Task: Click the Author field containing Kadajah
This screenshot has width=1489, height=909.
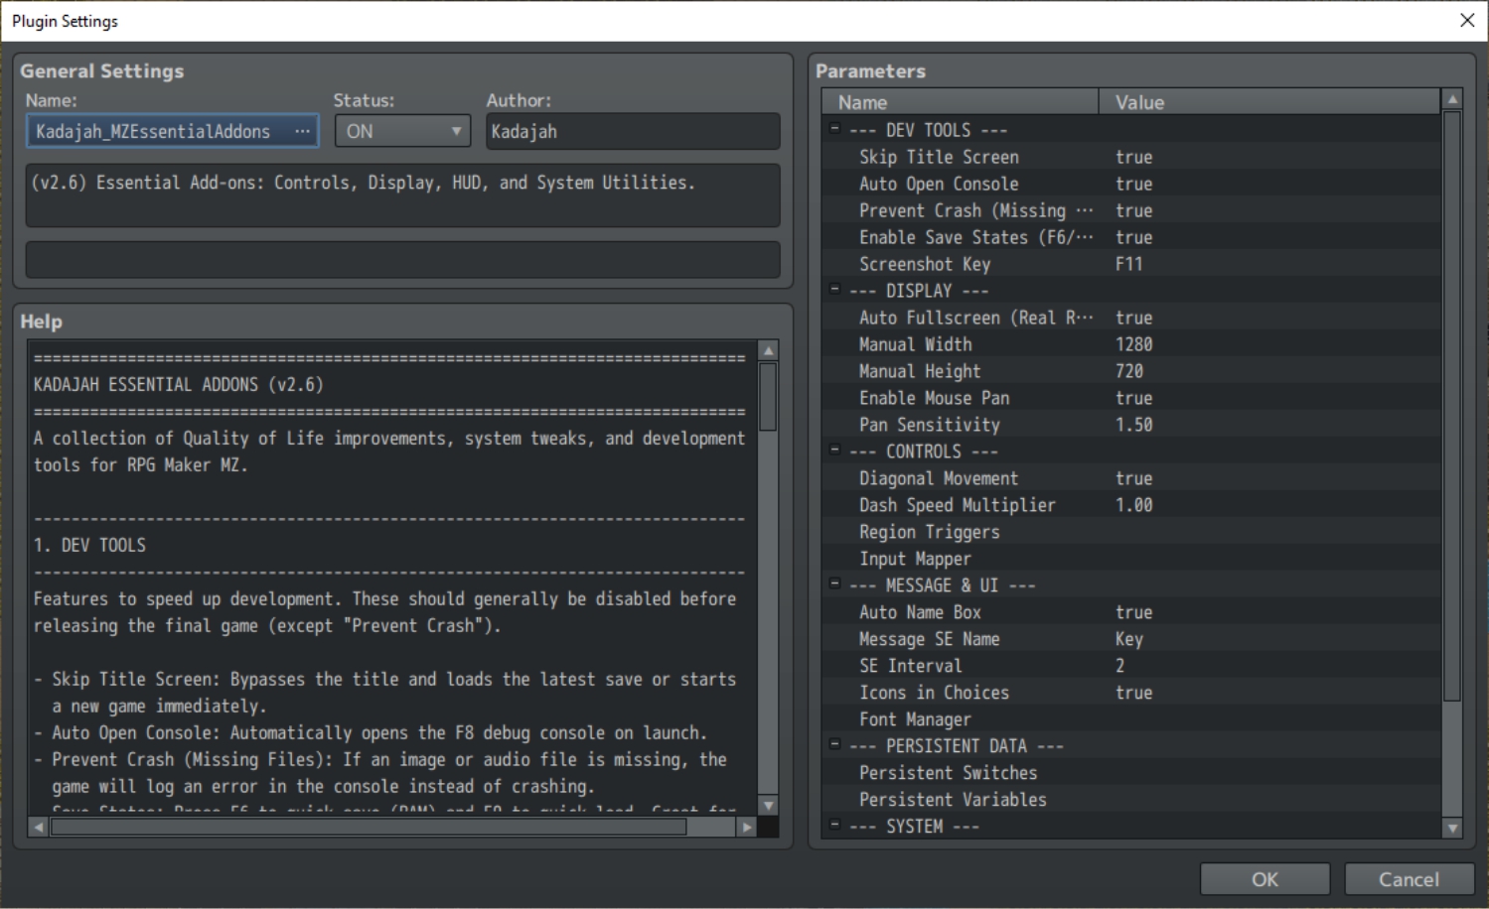Action: click(633, 131)
